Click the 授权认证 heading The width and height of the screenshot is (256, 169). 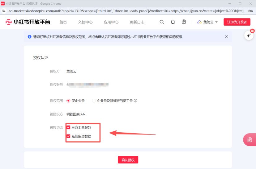point(41,58)
